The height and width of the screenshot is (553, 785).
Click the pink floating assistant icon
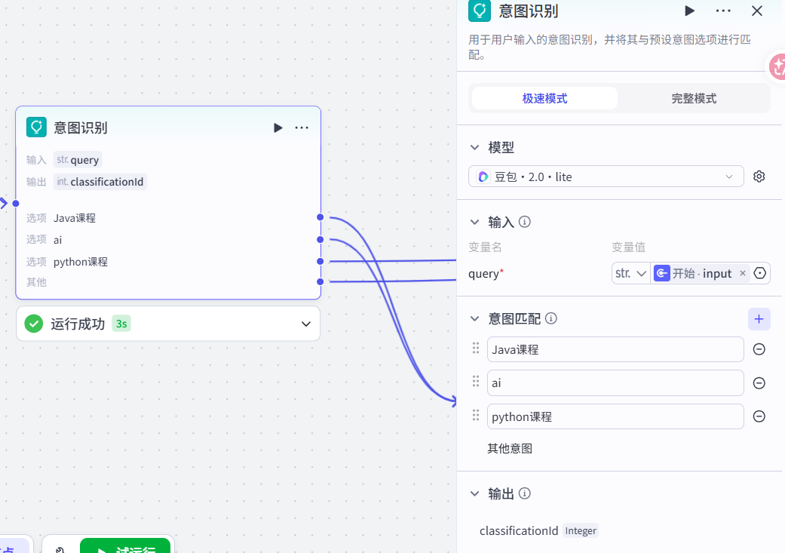click(777, 66)
